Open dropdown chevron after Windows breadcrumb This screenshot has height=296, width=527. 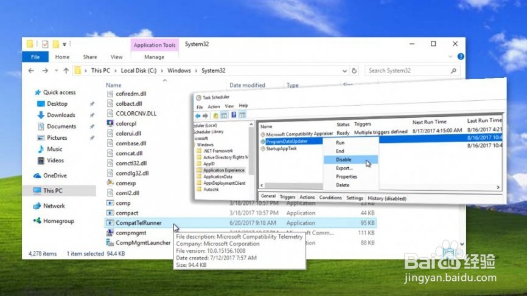tap(196, 71)
